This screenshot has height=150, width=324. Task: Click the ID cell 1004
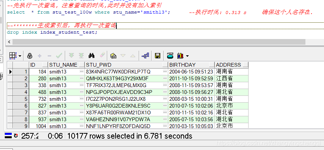tap(38, 126)
